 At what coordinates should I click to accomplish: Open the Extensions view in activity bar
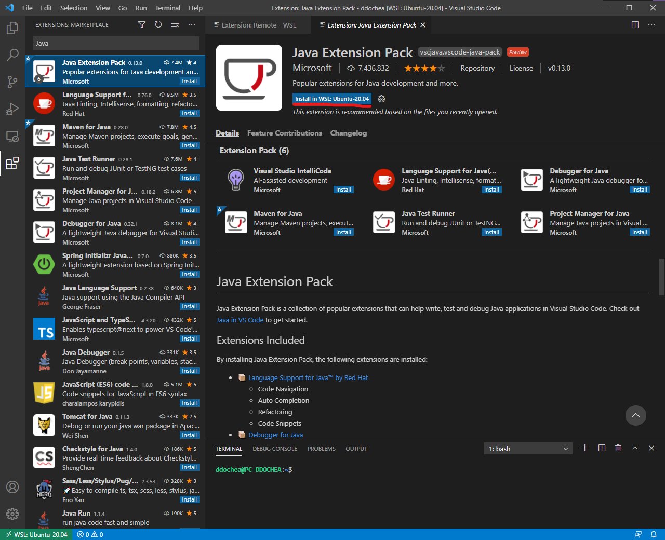tap(12, 163)
